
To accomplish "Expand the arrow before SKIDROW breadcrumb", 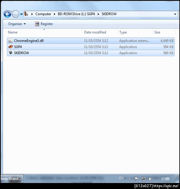I will (98, 14).
